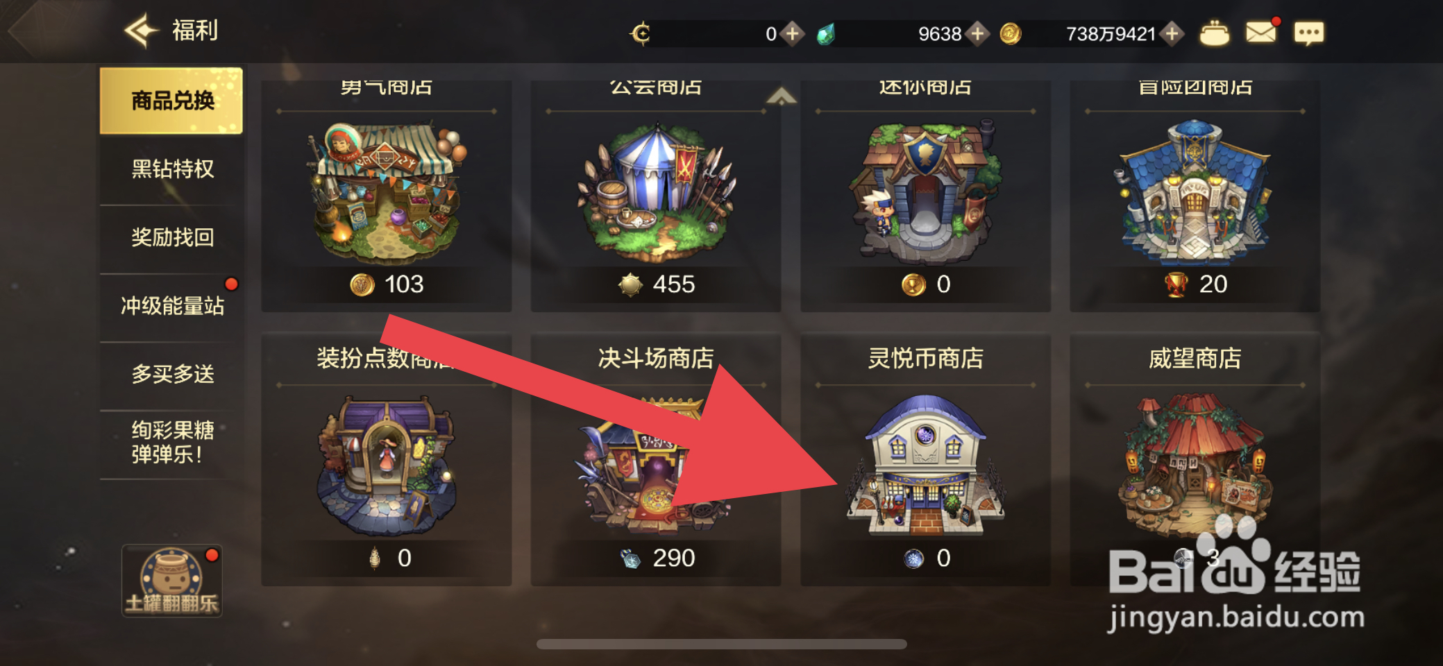Screen dimensions: 1443x666
Task: Open the guild shop with 455 tokens
Action: (x=656, y=194)
